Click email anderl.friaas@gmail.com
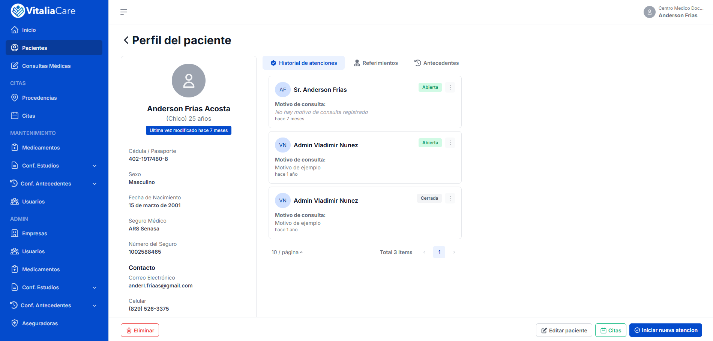 pyautogui.click(x=161, y=286)
